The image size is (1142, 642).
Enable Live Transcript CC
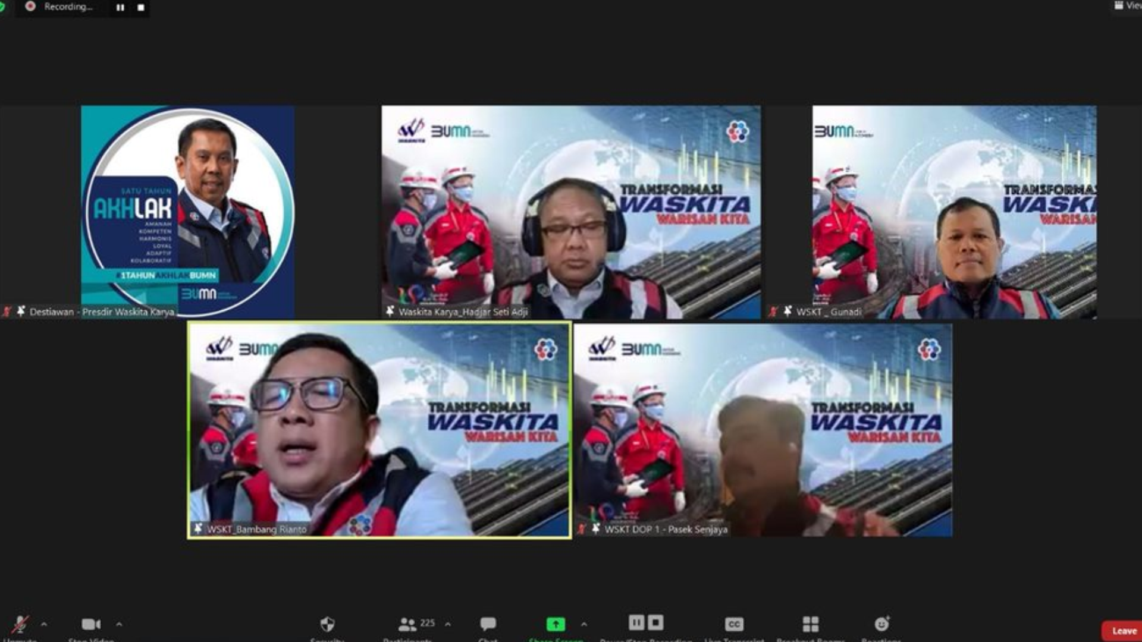734,624
